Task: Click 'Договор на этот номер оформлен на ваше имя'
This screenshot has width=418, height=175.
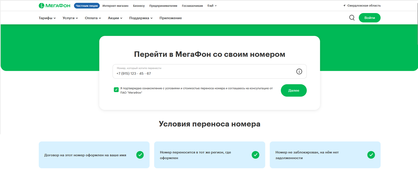Action: 85,155
